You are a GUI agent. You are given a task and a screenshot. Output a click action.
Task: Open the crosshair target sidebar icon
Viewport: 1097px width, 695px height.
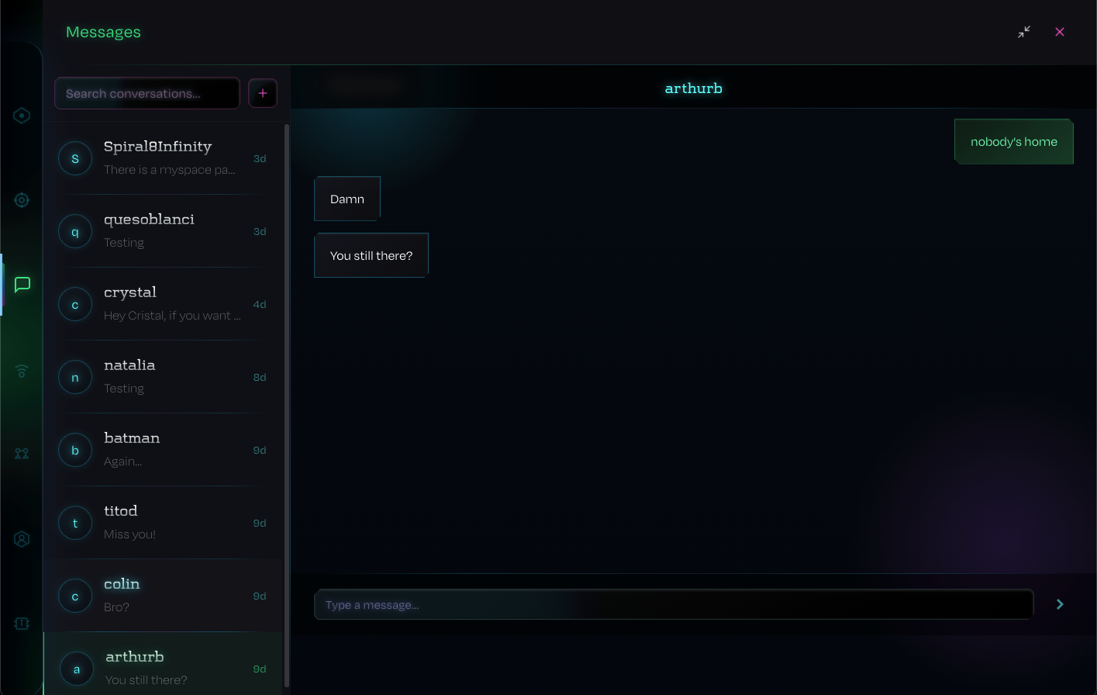point(22,200)
